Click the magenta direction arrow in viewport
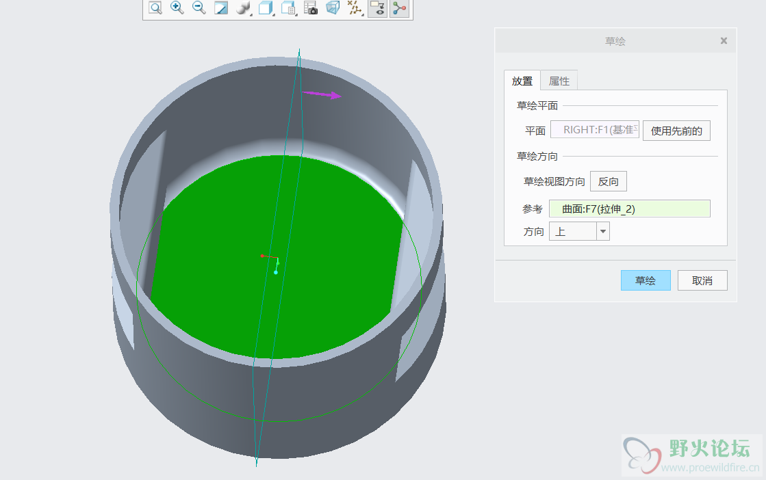 pyautogui.click(x=322, y=94)
